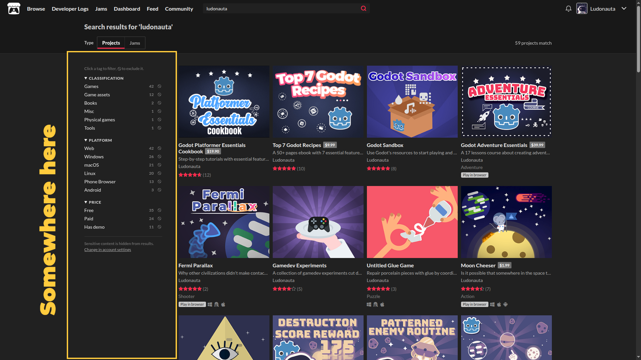
Task: Exclude the Has demo tag
Action: (x=160, y=227)
